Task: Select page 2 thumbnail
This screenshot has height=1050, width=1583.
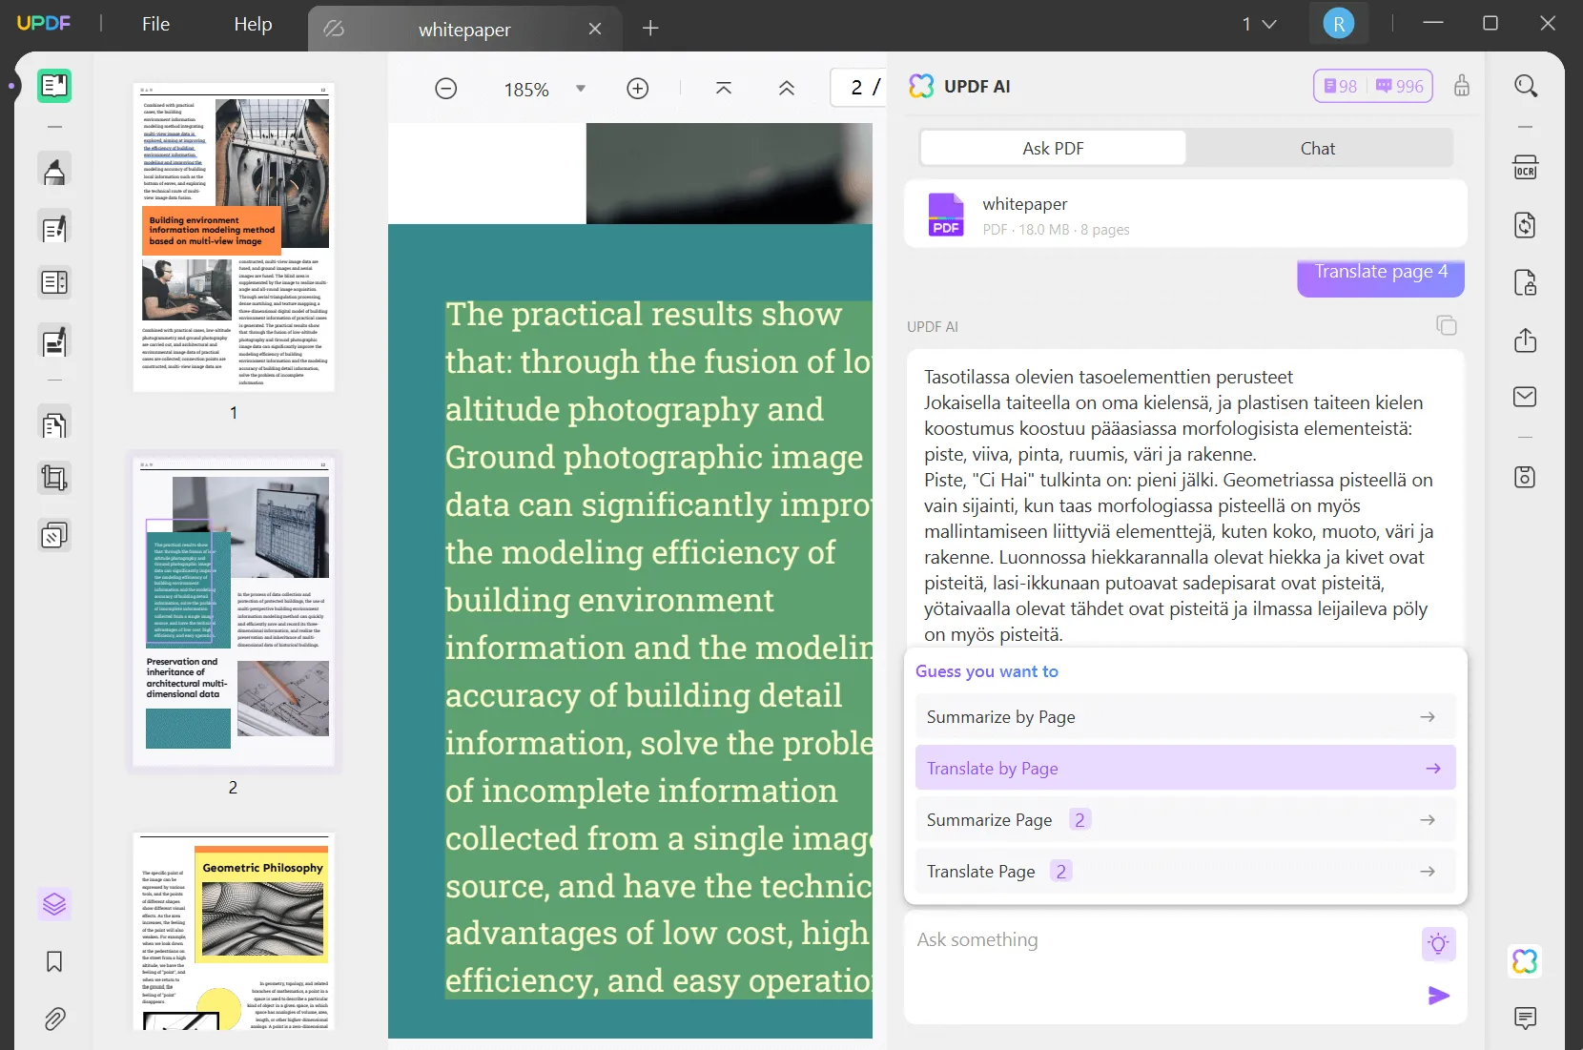Action: pos(234,610)
